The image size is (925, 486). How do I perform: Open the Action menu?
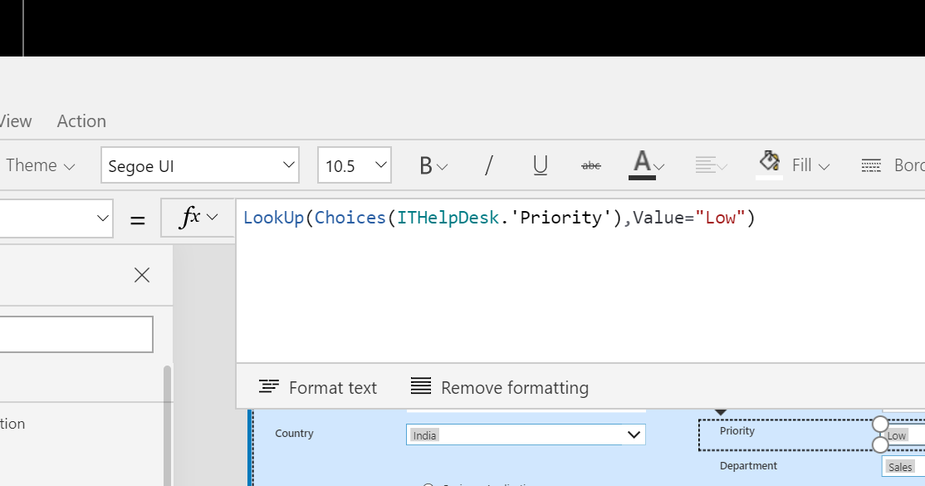point(81,120)
